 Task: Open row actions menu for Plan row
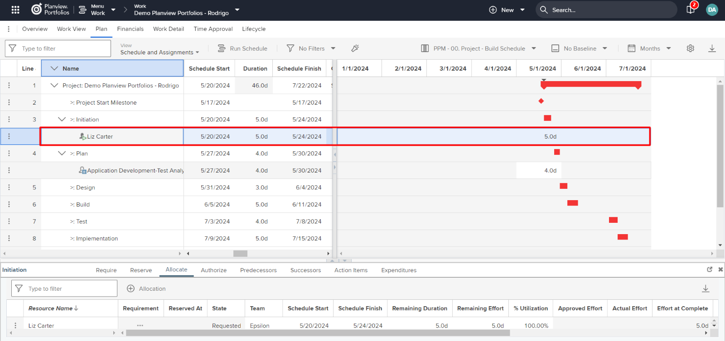(9, 154)
